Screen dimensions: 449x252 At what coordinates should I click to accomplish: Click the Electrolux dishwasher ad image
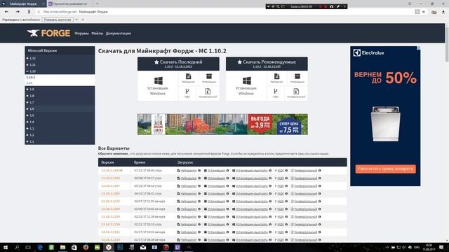pos(385,124)
